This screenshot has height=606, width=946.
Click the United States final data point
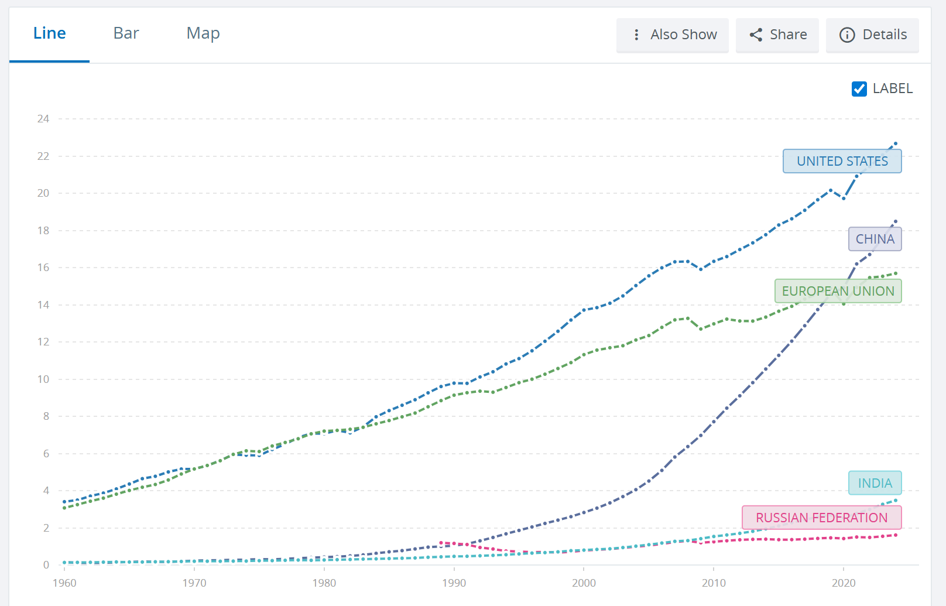(x=896, y=143)
